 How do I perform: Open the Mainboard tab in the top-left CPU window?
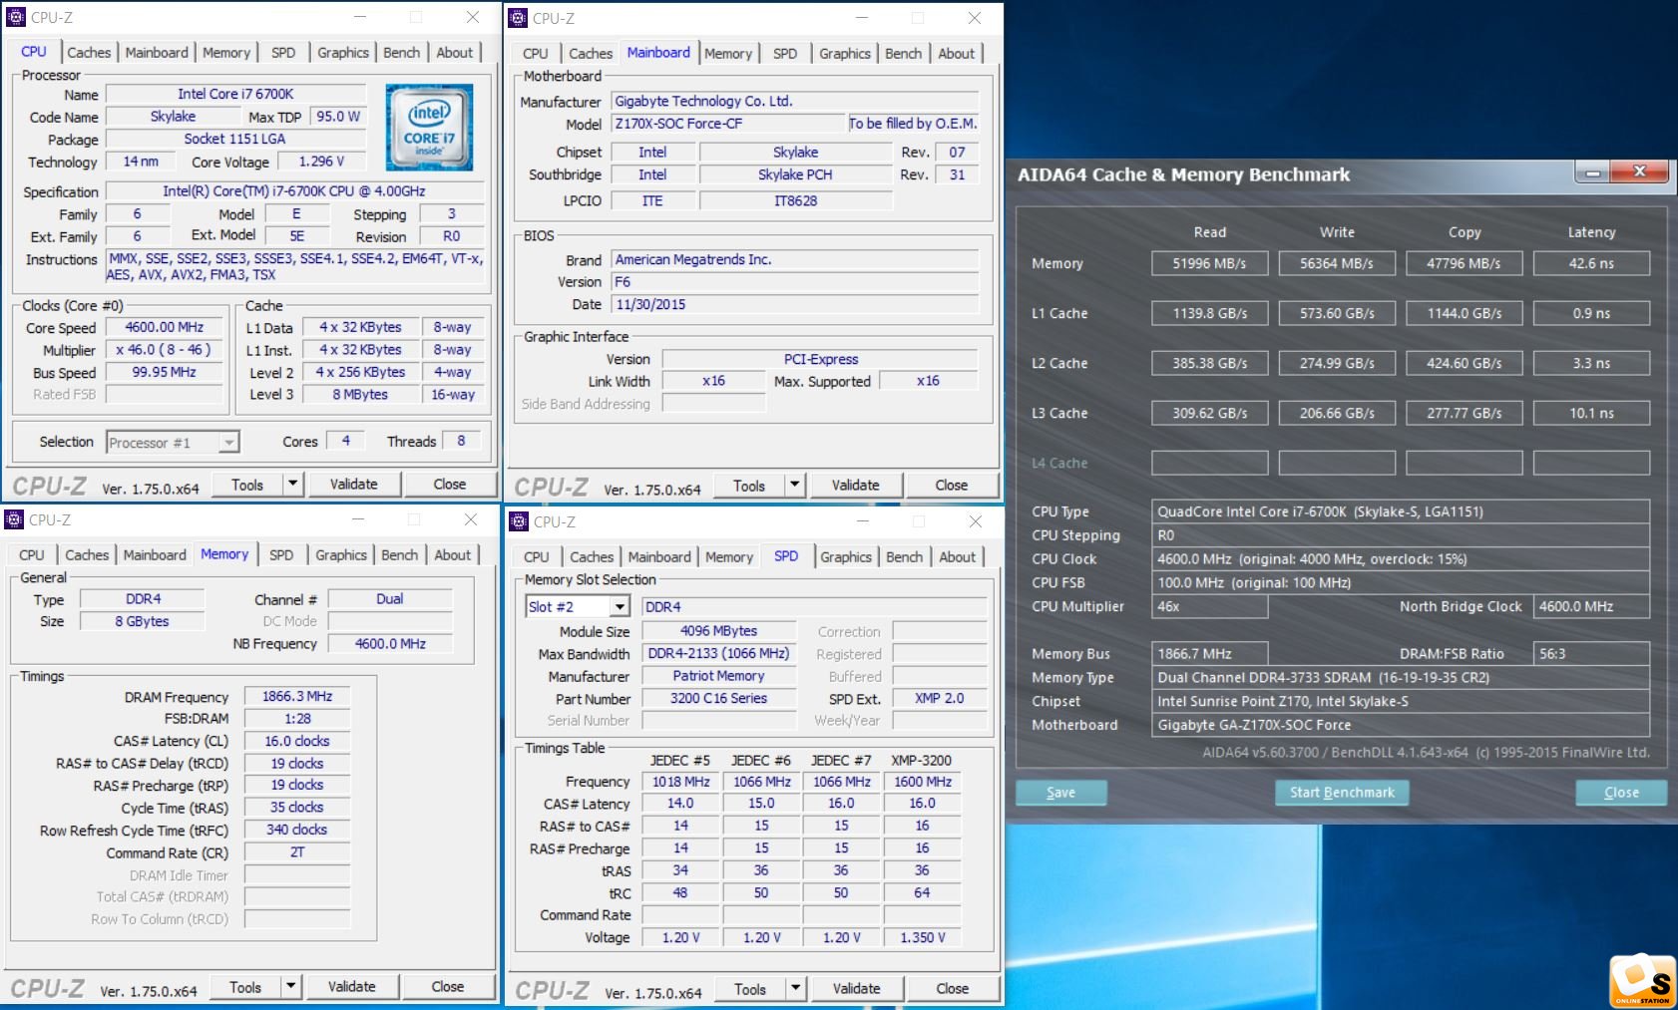157,53
